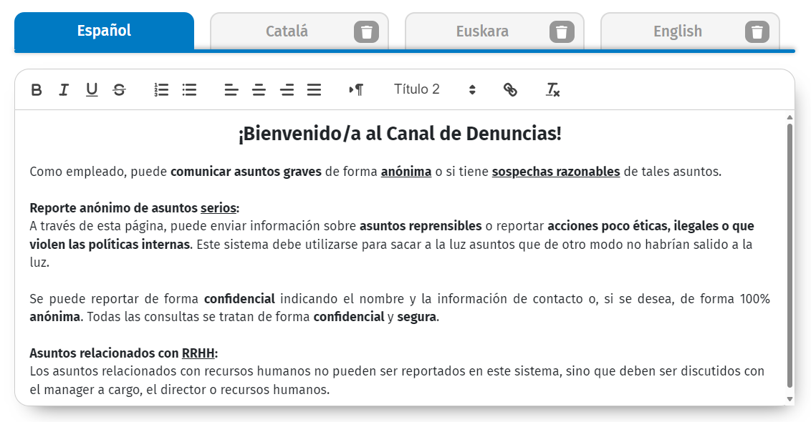Insert a hyperlink
The image size is (811, 422).
[511, 89]
